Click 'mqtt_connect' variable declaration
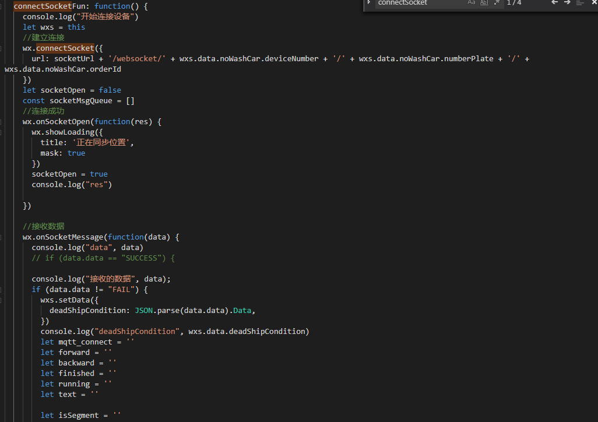 (x=86, y=342)
